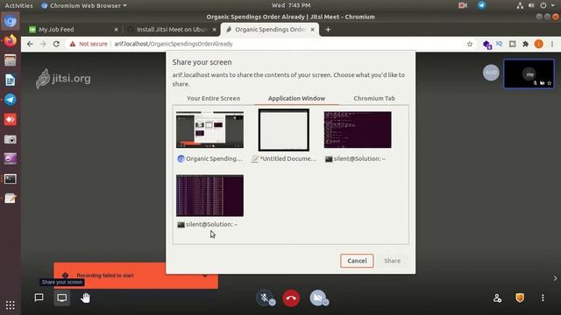Click the share your screen toolbar icon
The height and width of the screenshot is (315, 561).
62,297
